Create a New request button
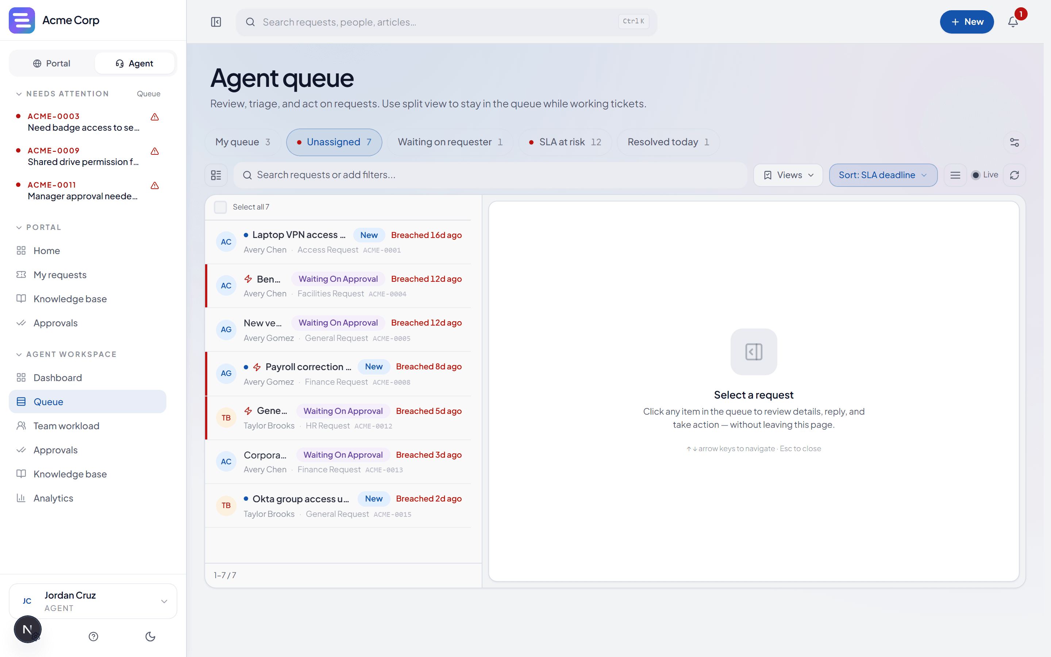This screenshot has width=1051, height=657. 967,22
